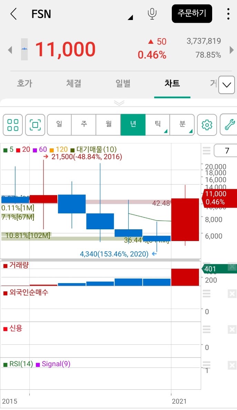237x410 pixels.
Task: Tap the 2015 date axis label
Action: pos(10,401)
